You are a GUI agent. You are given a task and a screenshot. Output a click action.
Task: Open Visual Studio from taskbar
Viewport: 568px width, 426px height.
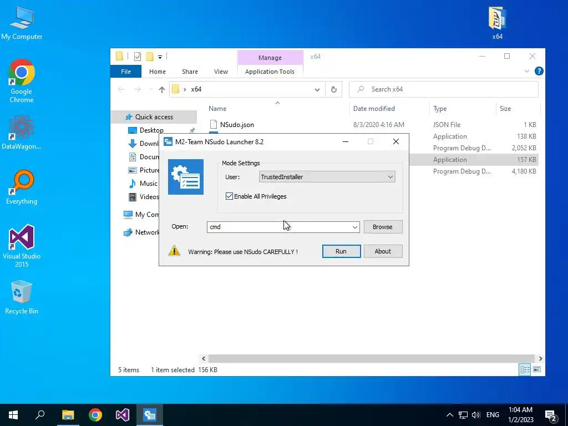coord(123,415)
